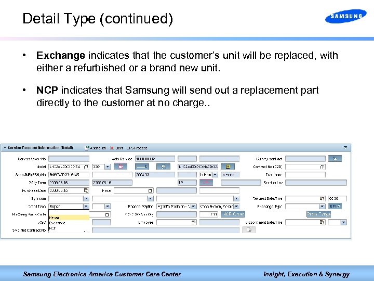Click the SVC Net Contract No field
Viewport: 374px width, 281px height.
coord(166,230)
